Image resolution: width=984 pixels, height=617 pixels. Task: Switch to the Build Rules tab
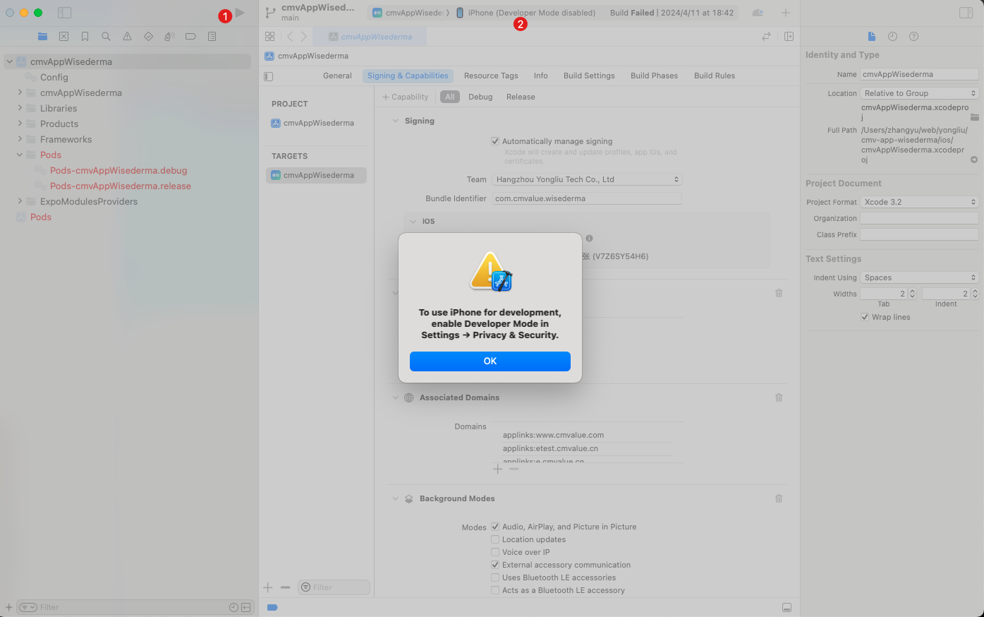click(715, 76)
